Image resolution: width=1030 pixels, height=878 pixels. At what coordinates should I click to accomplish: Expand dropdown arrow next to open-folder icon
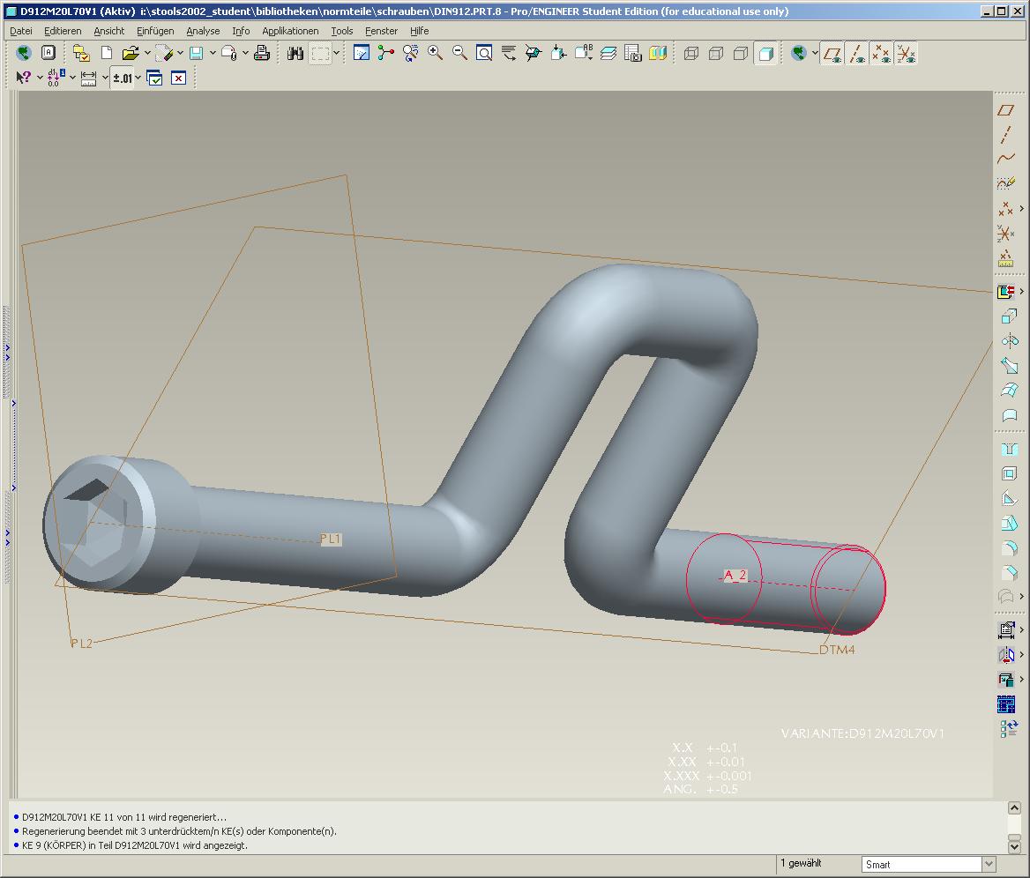147,53
